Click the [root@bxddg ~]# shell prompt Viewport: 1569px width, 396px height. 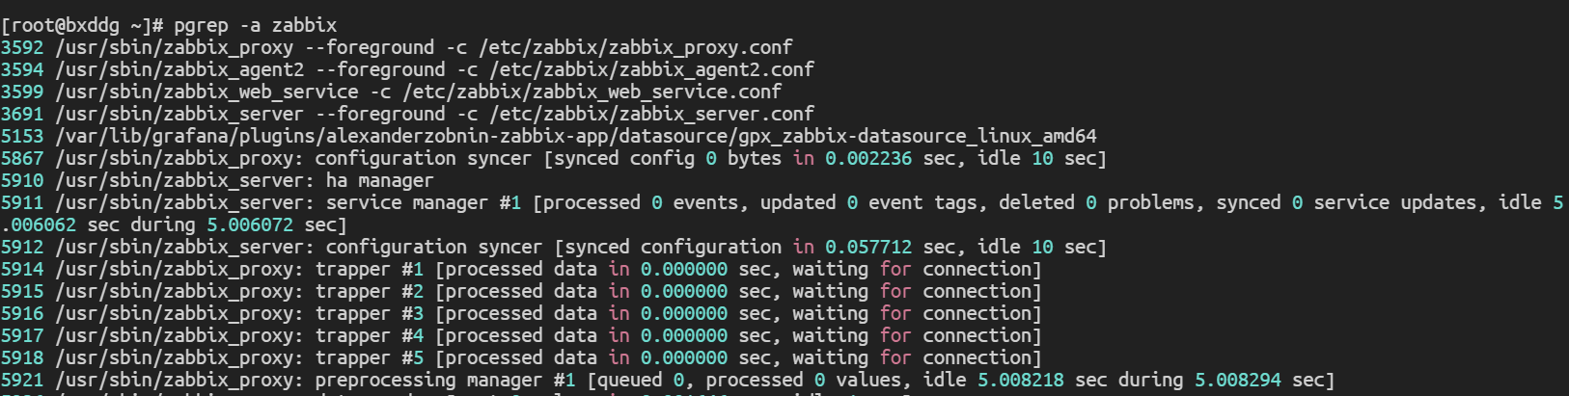(82, 25)
